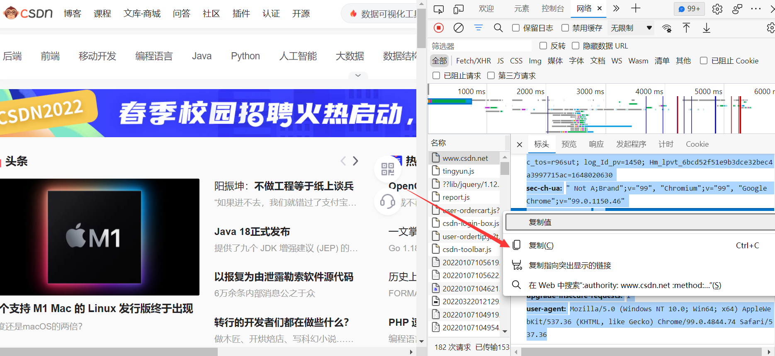The image size is (775, 356).
Task: Open DevTools settings gear
Action: (717, 9)
